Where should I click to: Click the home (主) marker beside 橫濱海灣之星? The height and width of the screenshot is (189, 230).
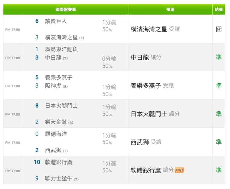[81, 38]
